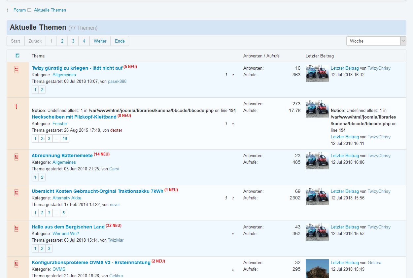Open the 'Woche' time filter dropdown
Screen dimensions: 413x278
(x=376, y=41)
